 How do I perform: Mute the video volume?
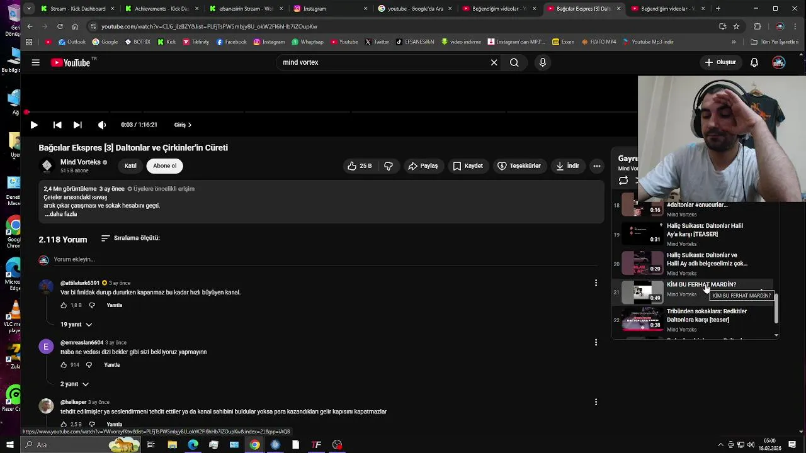102,125
